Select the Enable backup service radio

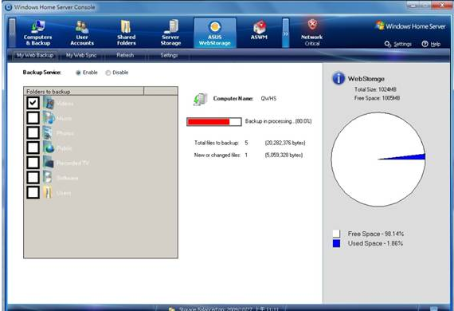pyautogui.click(x=78, y=73)
